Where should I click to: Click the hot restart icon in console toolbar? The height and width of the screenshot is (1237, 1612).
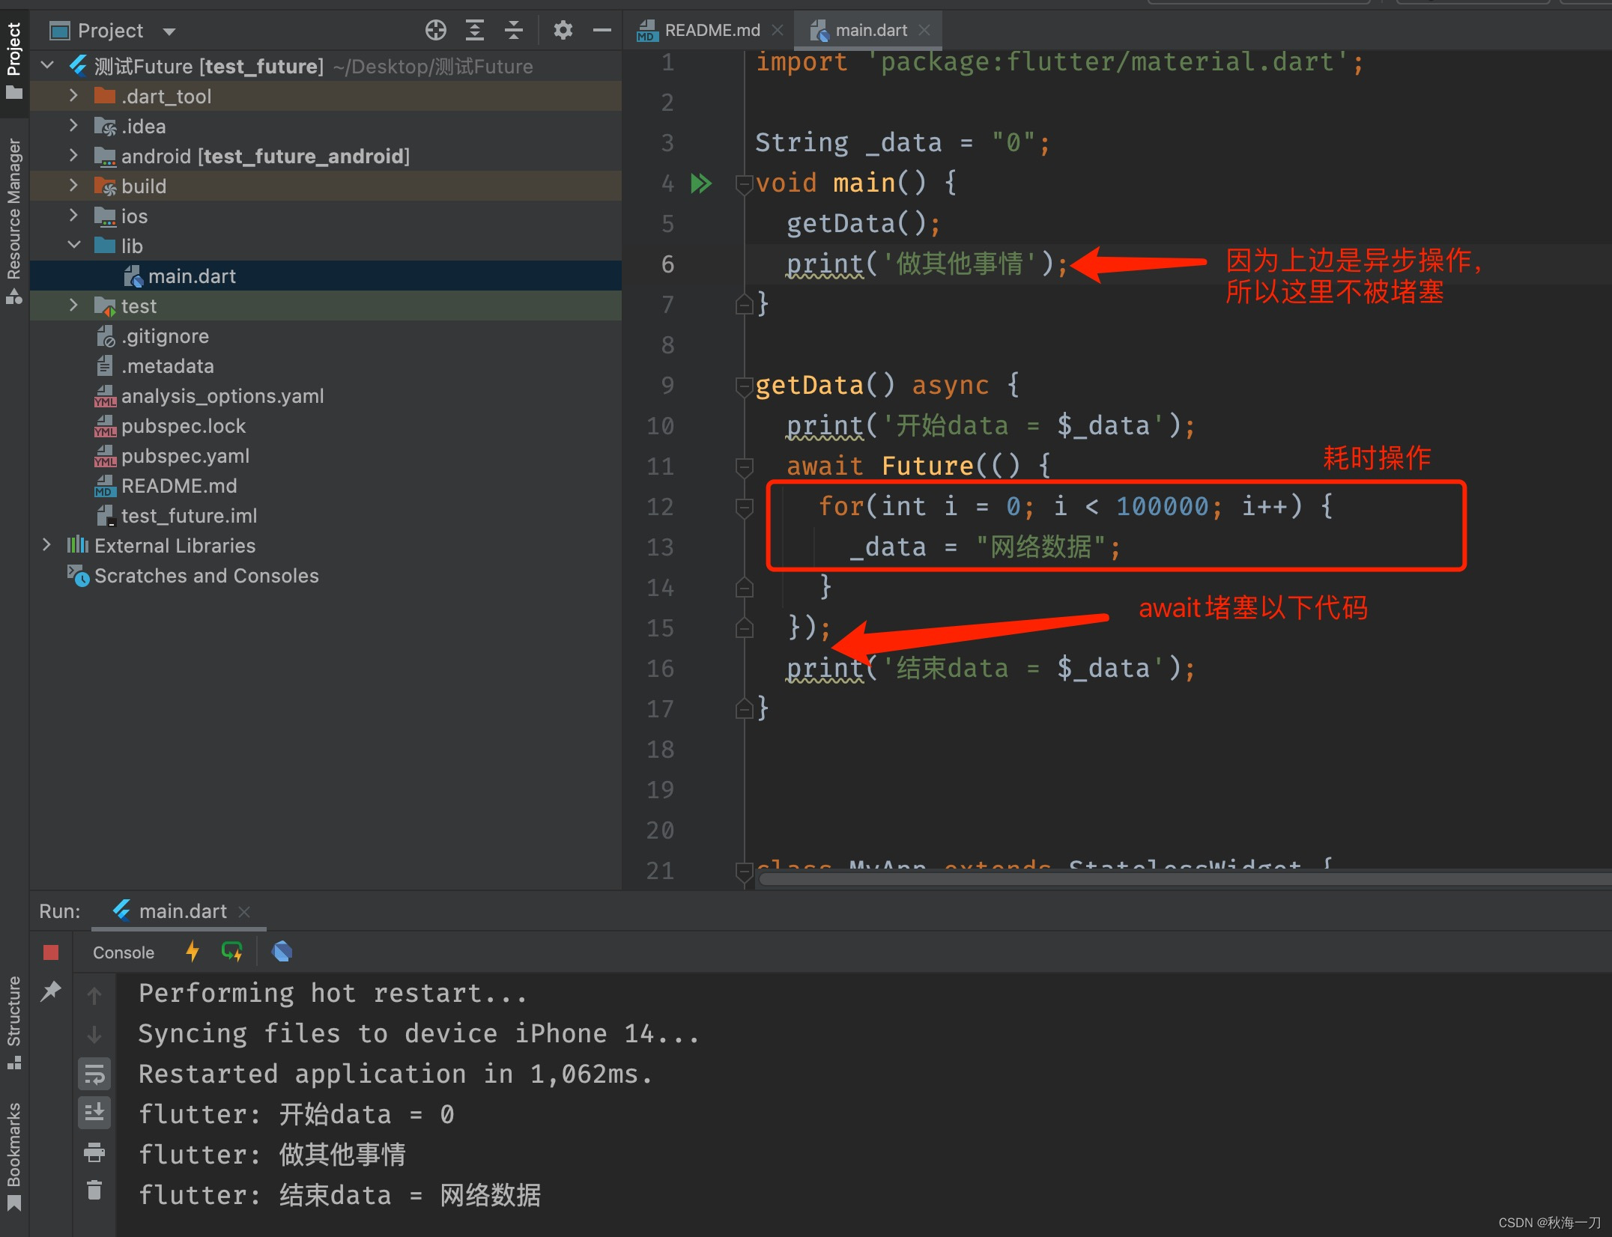coord(232,951)
